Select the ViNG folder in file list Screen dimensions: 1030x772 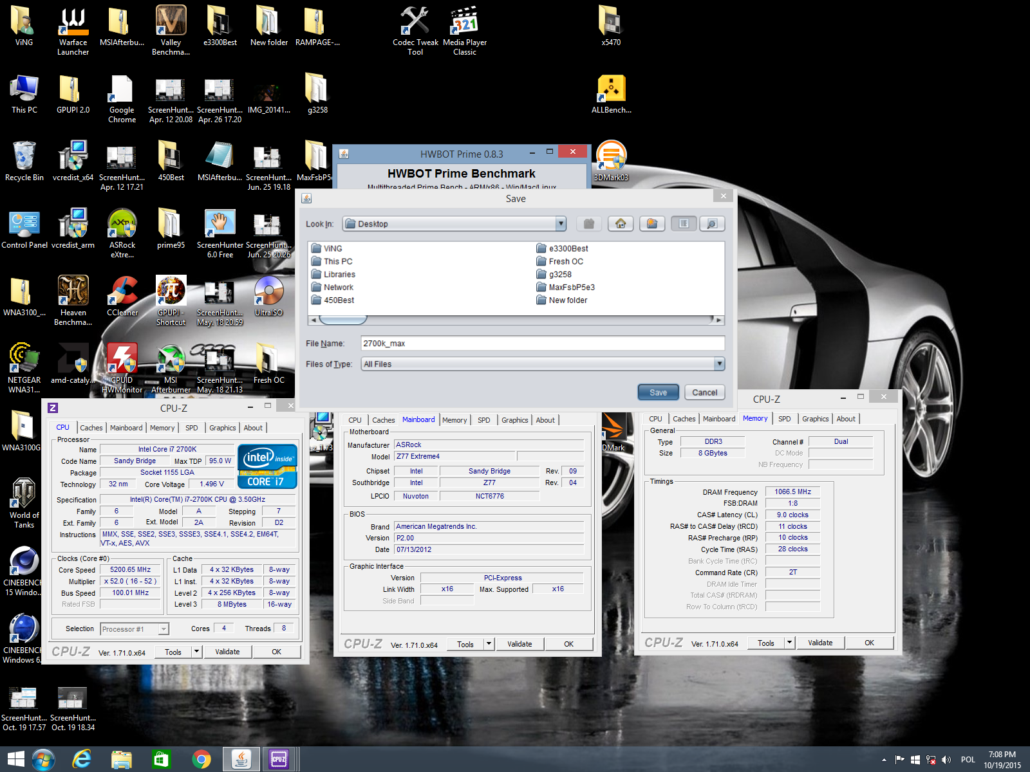tap(326, 248)
